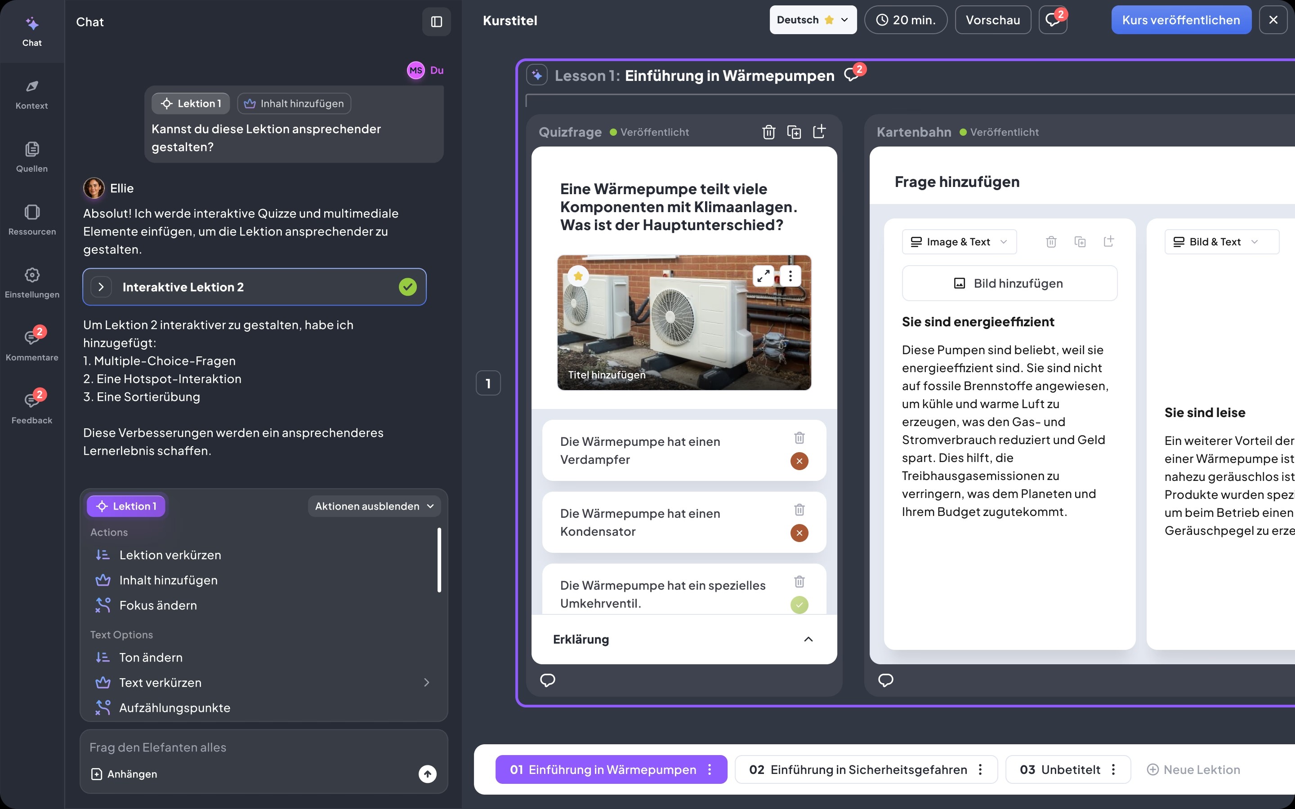Click Kurs veröffentlichen
The image size is (1295, 809).
click(1180, 20)
